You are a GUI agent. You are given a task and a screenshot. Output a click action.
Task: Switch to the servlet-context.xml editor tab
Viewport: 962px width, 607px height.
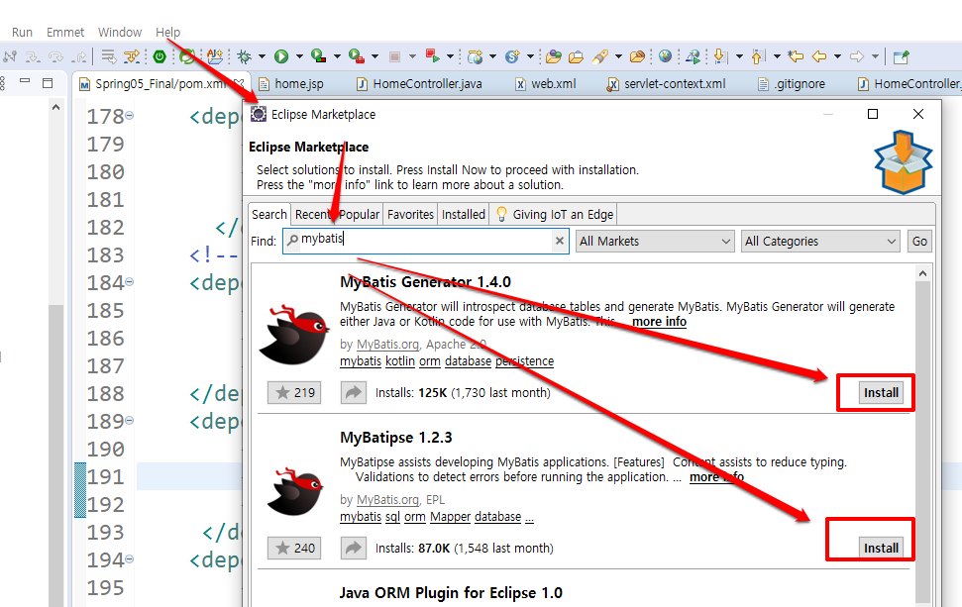coord(667,84)
